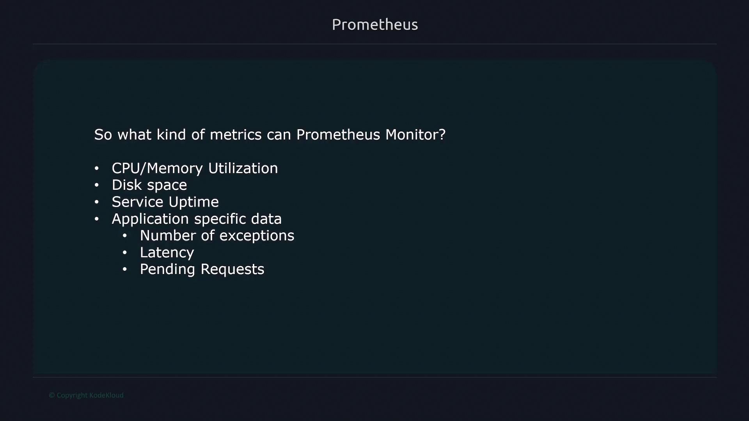Click the Latency sub-bullet text
Screen dimensions: 749x421
pyautogui.click(x=167, y=253)
